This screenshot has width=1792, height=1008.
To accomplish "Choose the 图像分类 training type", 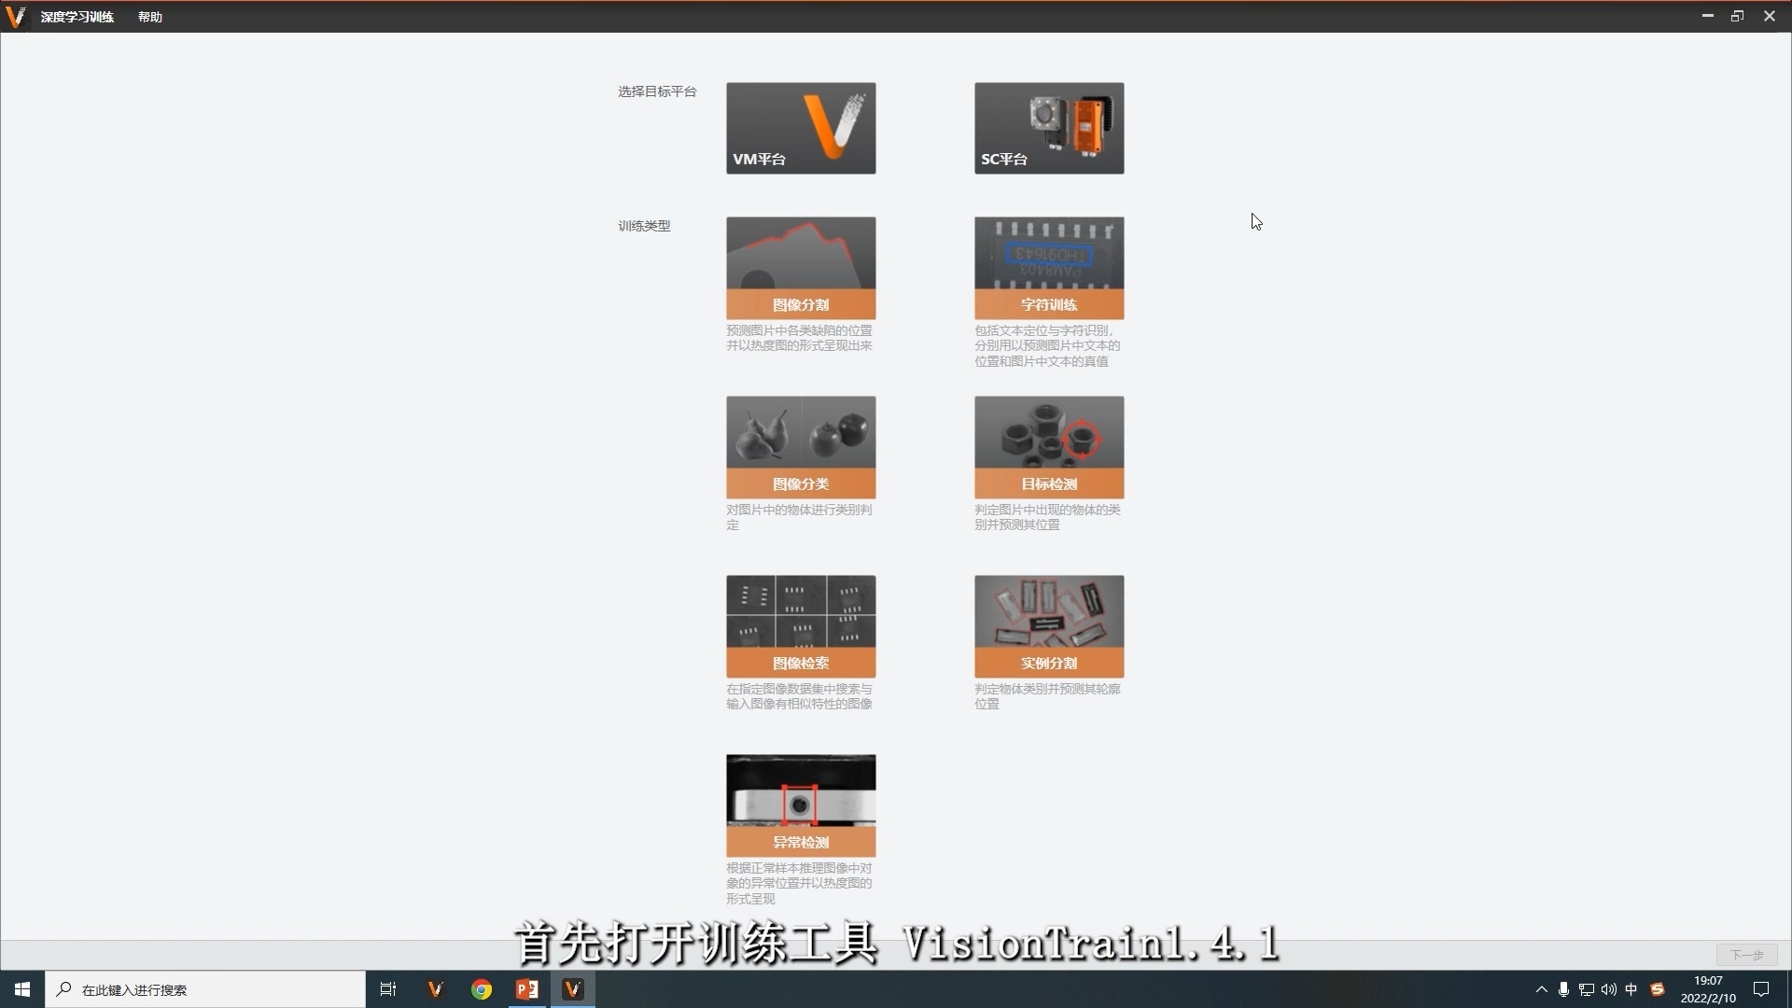I will pos(801,447).
